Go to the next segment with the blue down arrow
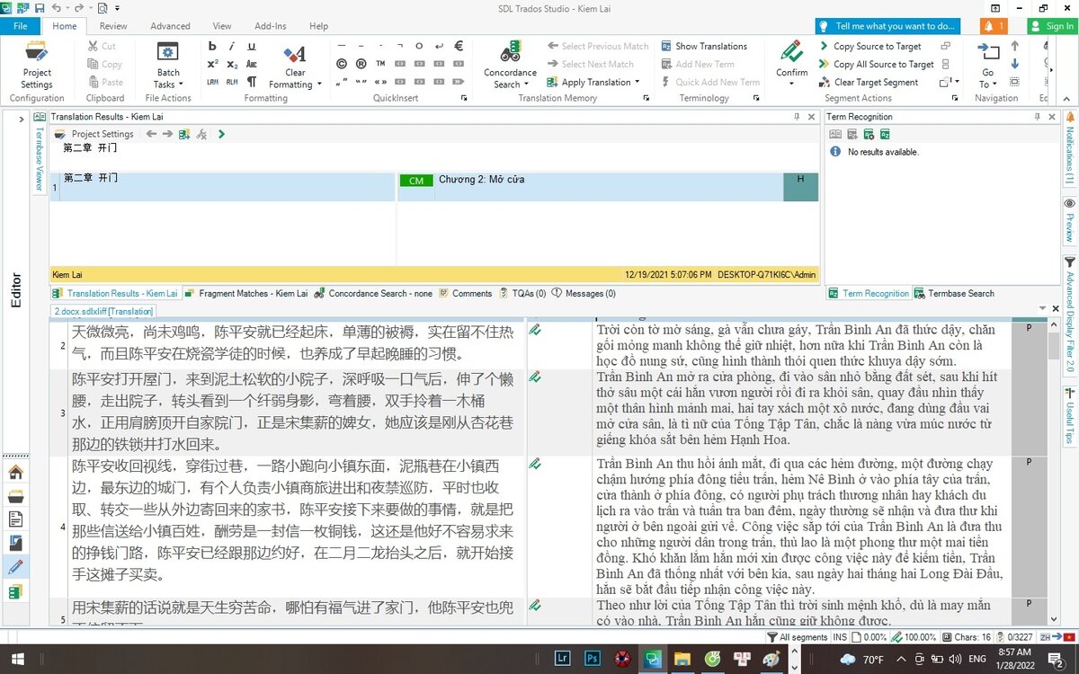Screen dimensions: 1079x674 click(1014, 64)
